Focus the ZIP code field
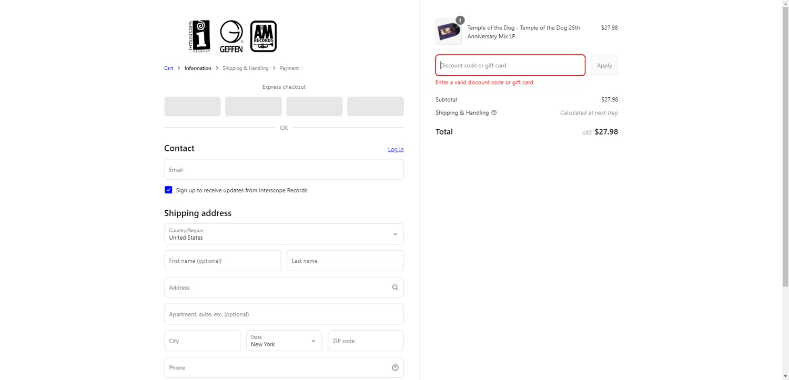The width and height of the screenshot is (789, 380). tap(366, 341)
